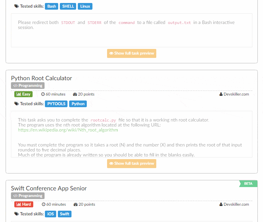Click the Bash skill tag
The image size is (263, 222).
tap(52, 6)
